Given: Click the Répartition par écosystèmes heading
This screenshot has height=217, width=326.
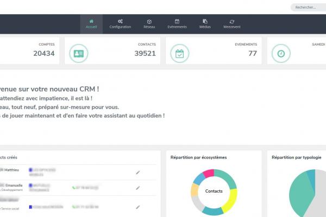Looking at the screenshot, I should [198, 157].
